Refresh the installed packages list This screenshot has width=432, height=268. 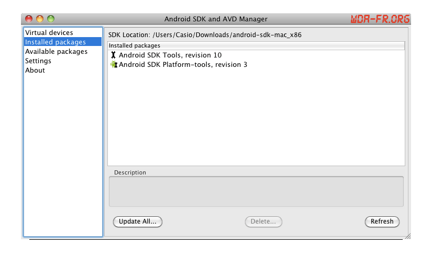click(382, 222)
